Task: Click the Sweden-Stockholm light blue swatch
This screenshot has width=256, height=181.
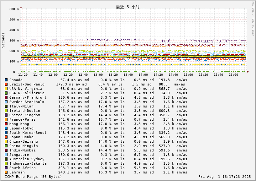Action: pyautogui.click(x=6, y=102)
